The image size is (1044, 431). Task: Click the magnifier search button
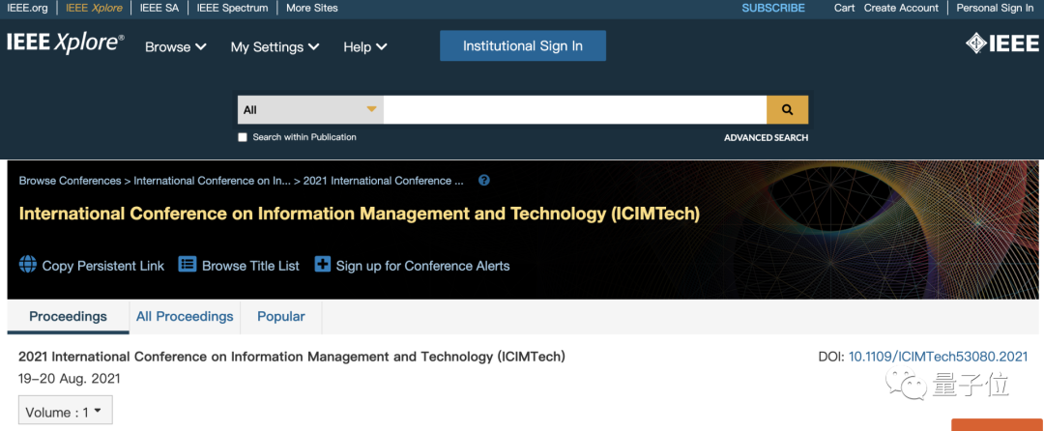(787, 110)
